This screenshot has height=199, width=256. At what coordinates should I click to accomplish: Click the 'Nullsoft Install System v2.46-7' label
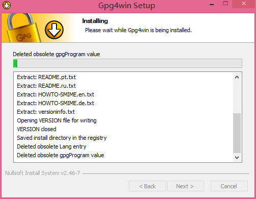tap(43, 173)
